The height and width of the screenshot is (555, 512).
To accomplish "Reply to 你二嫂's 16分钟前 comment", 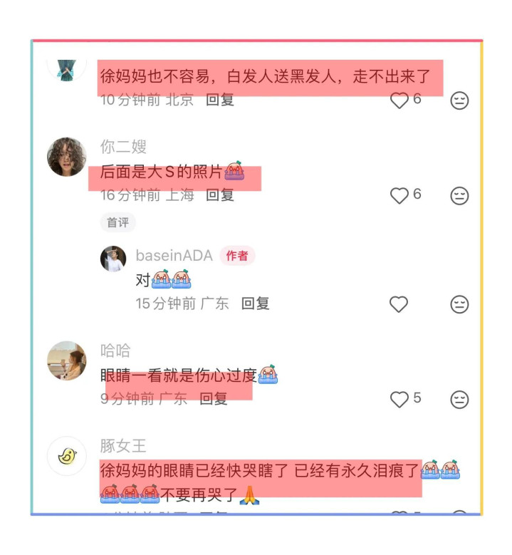I will (x=220, y=195).
